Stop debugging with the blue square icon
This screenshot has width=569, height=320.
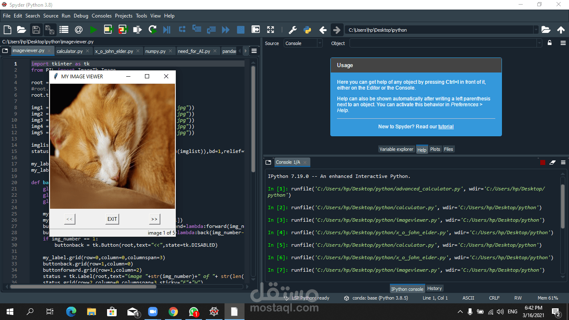pos(240,30)
